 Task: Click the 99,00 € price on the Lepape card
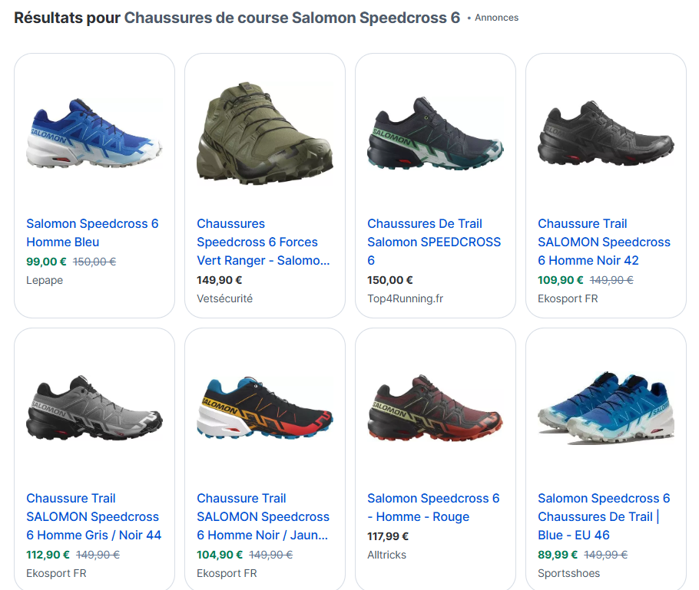(46, 262)
